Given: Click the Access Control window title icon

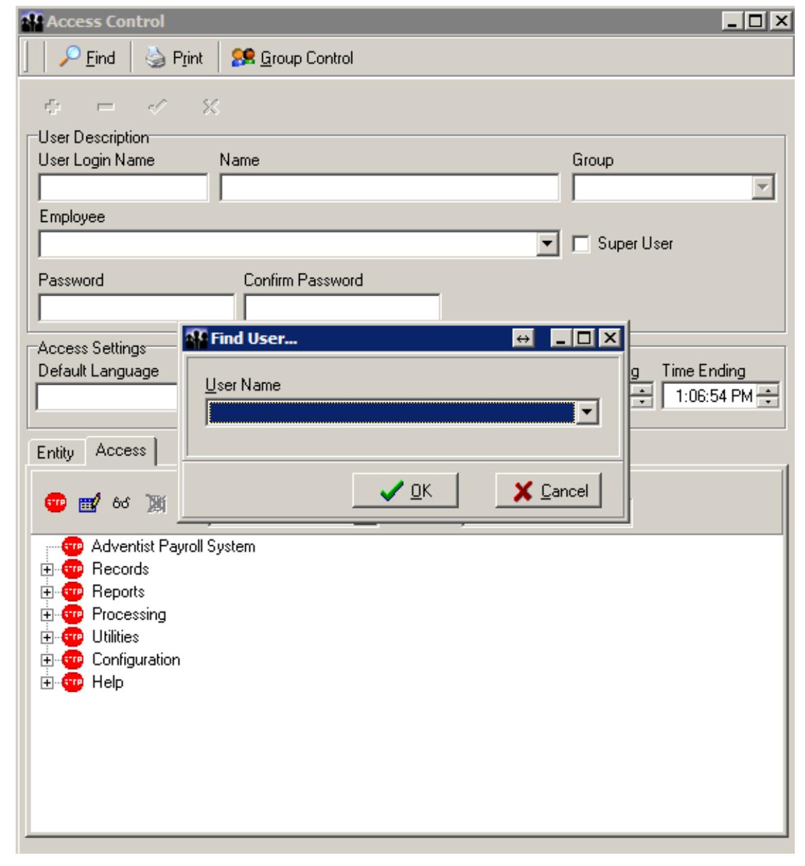Looking at the screenshot, I should (33, 22).
